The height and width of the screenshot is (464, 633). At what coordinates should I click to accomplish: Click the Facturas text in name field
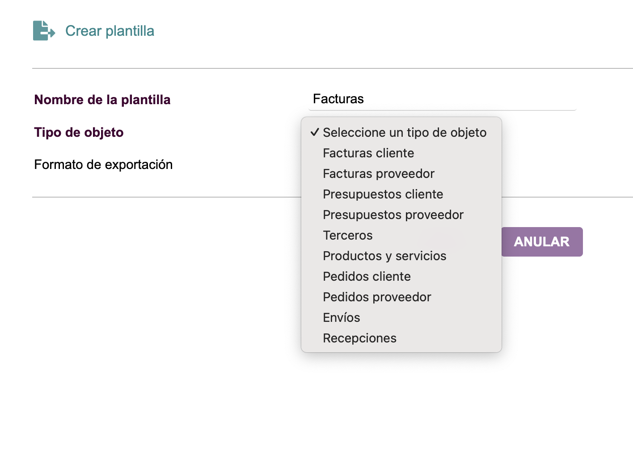(x=338, y=99)
